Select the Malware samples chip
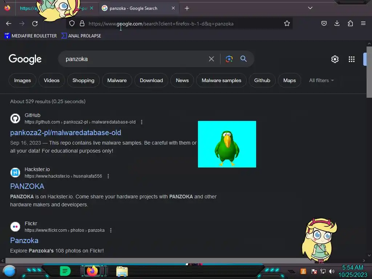 pyautogui.click(x=221, y=80)
